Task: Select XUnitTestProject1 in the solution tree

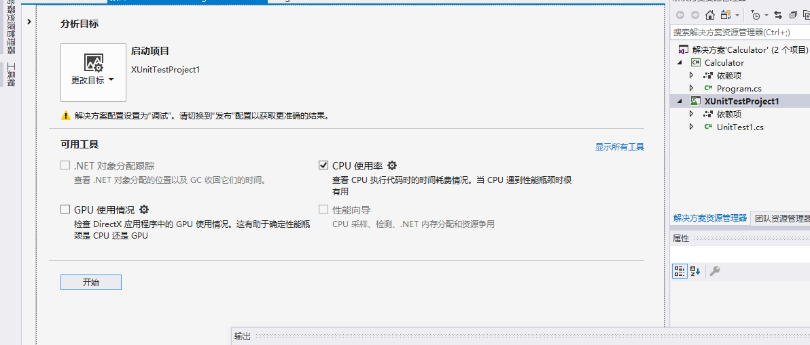Action: point(741,102)
